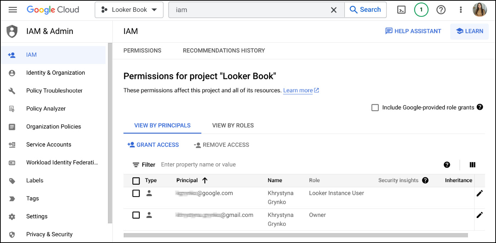
Task: Click the Organization Policies icon
Action: [x=12, y=127]
